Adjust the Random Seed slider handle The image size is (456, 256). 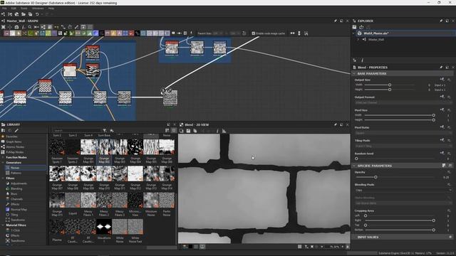[x=356, y=159]
